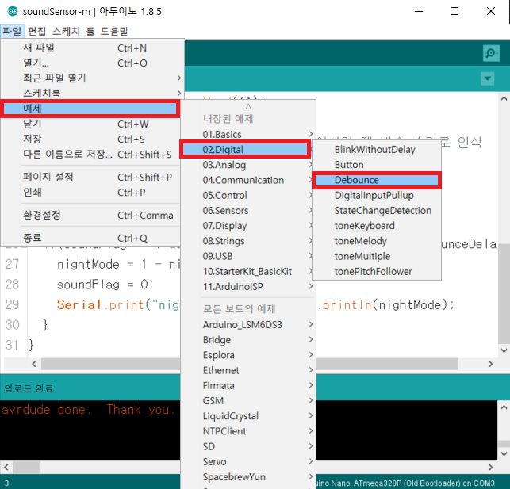Expand Firmata examples submenu
510x489 pixels.
point(248,386)
